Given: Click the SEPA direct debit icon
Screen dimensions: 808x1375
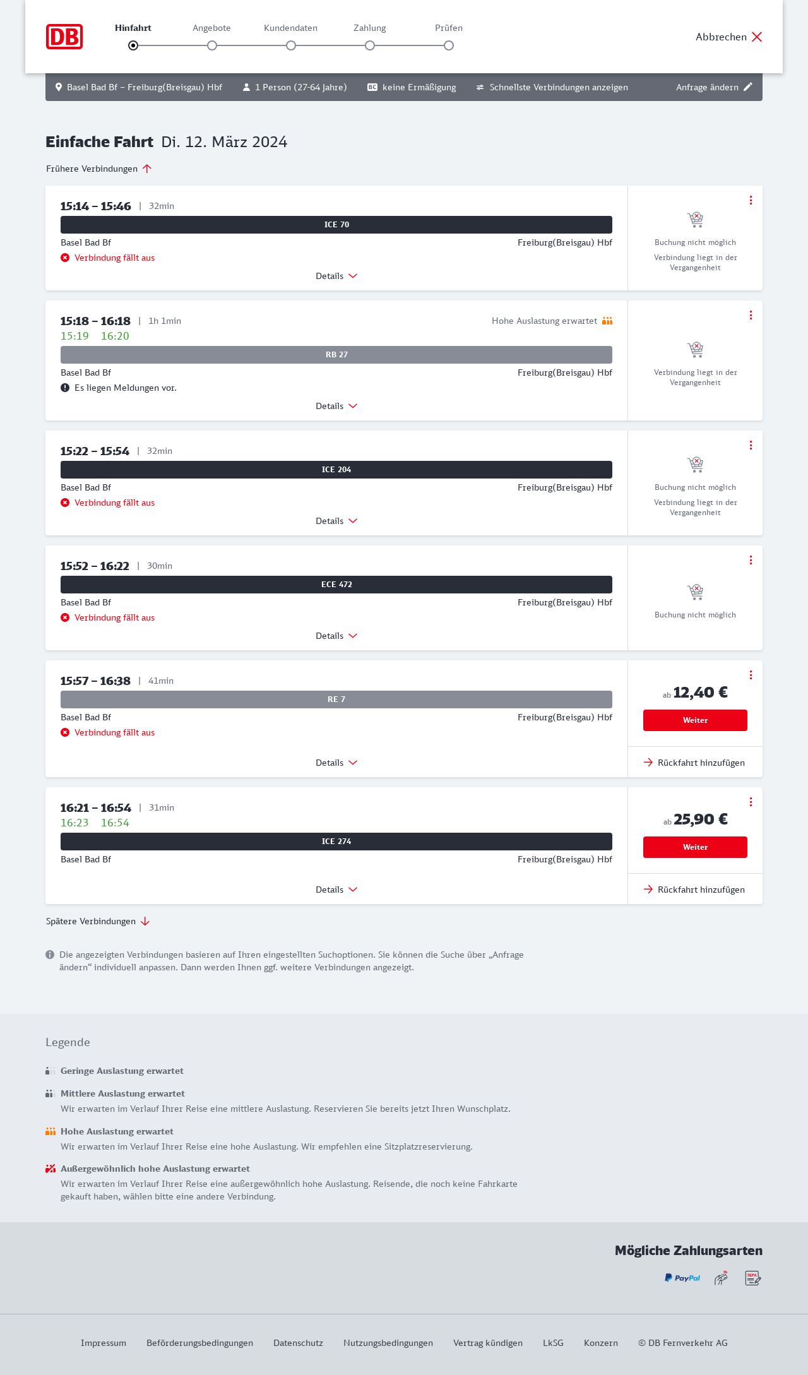Looking at the screenshot, I should click(x=752, y=1278).
